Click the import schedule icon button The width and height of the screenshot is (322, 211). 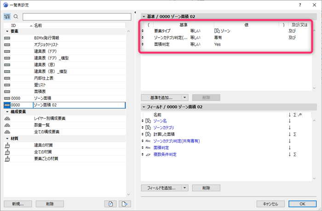110,204
